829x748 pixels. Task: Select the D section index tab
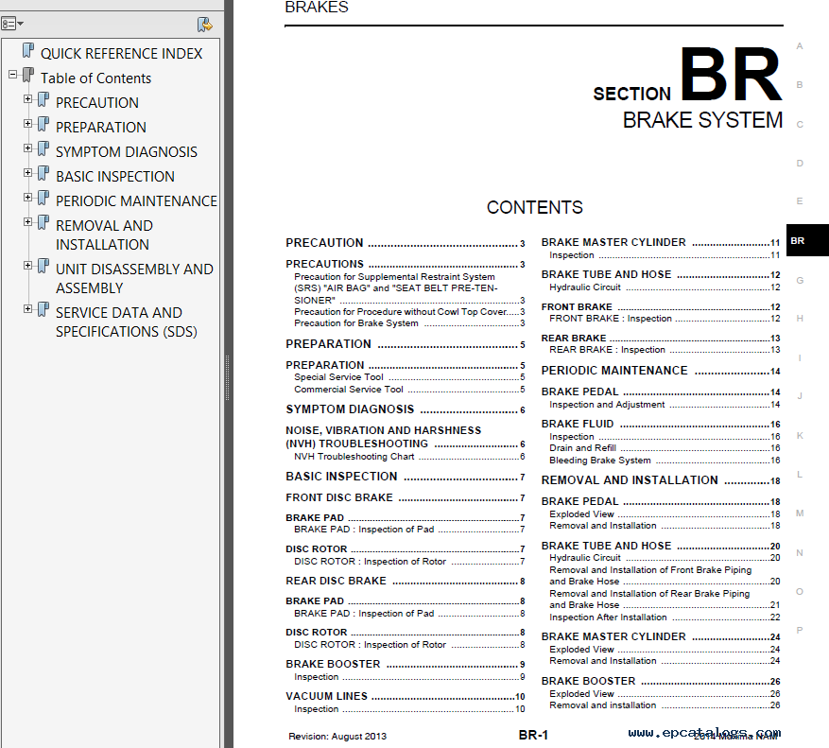pos(800,164)
